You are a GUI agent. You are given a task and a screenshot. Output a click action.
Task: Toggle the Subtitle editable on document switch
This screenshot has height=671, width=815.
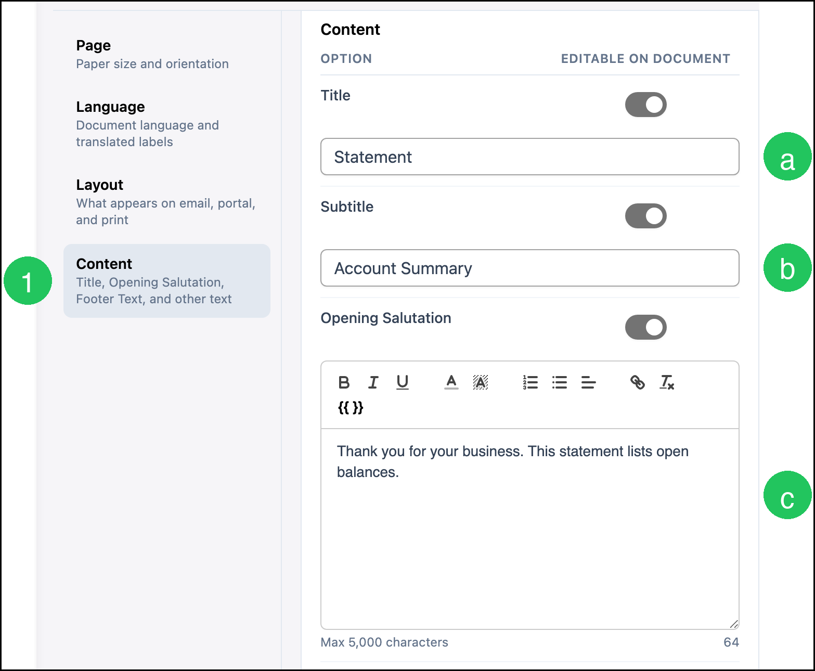(646, 216)
